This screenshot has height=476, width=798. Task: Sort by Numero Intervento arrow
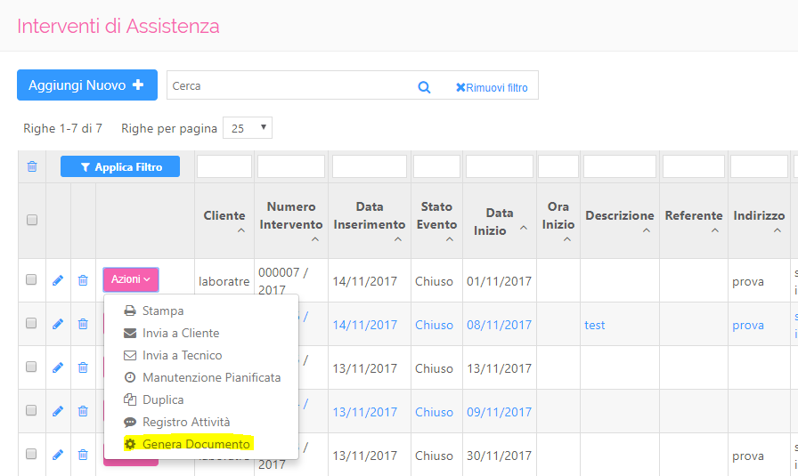[x=315, y=239]
